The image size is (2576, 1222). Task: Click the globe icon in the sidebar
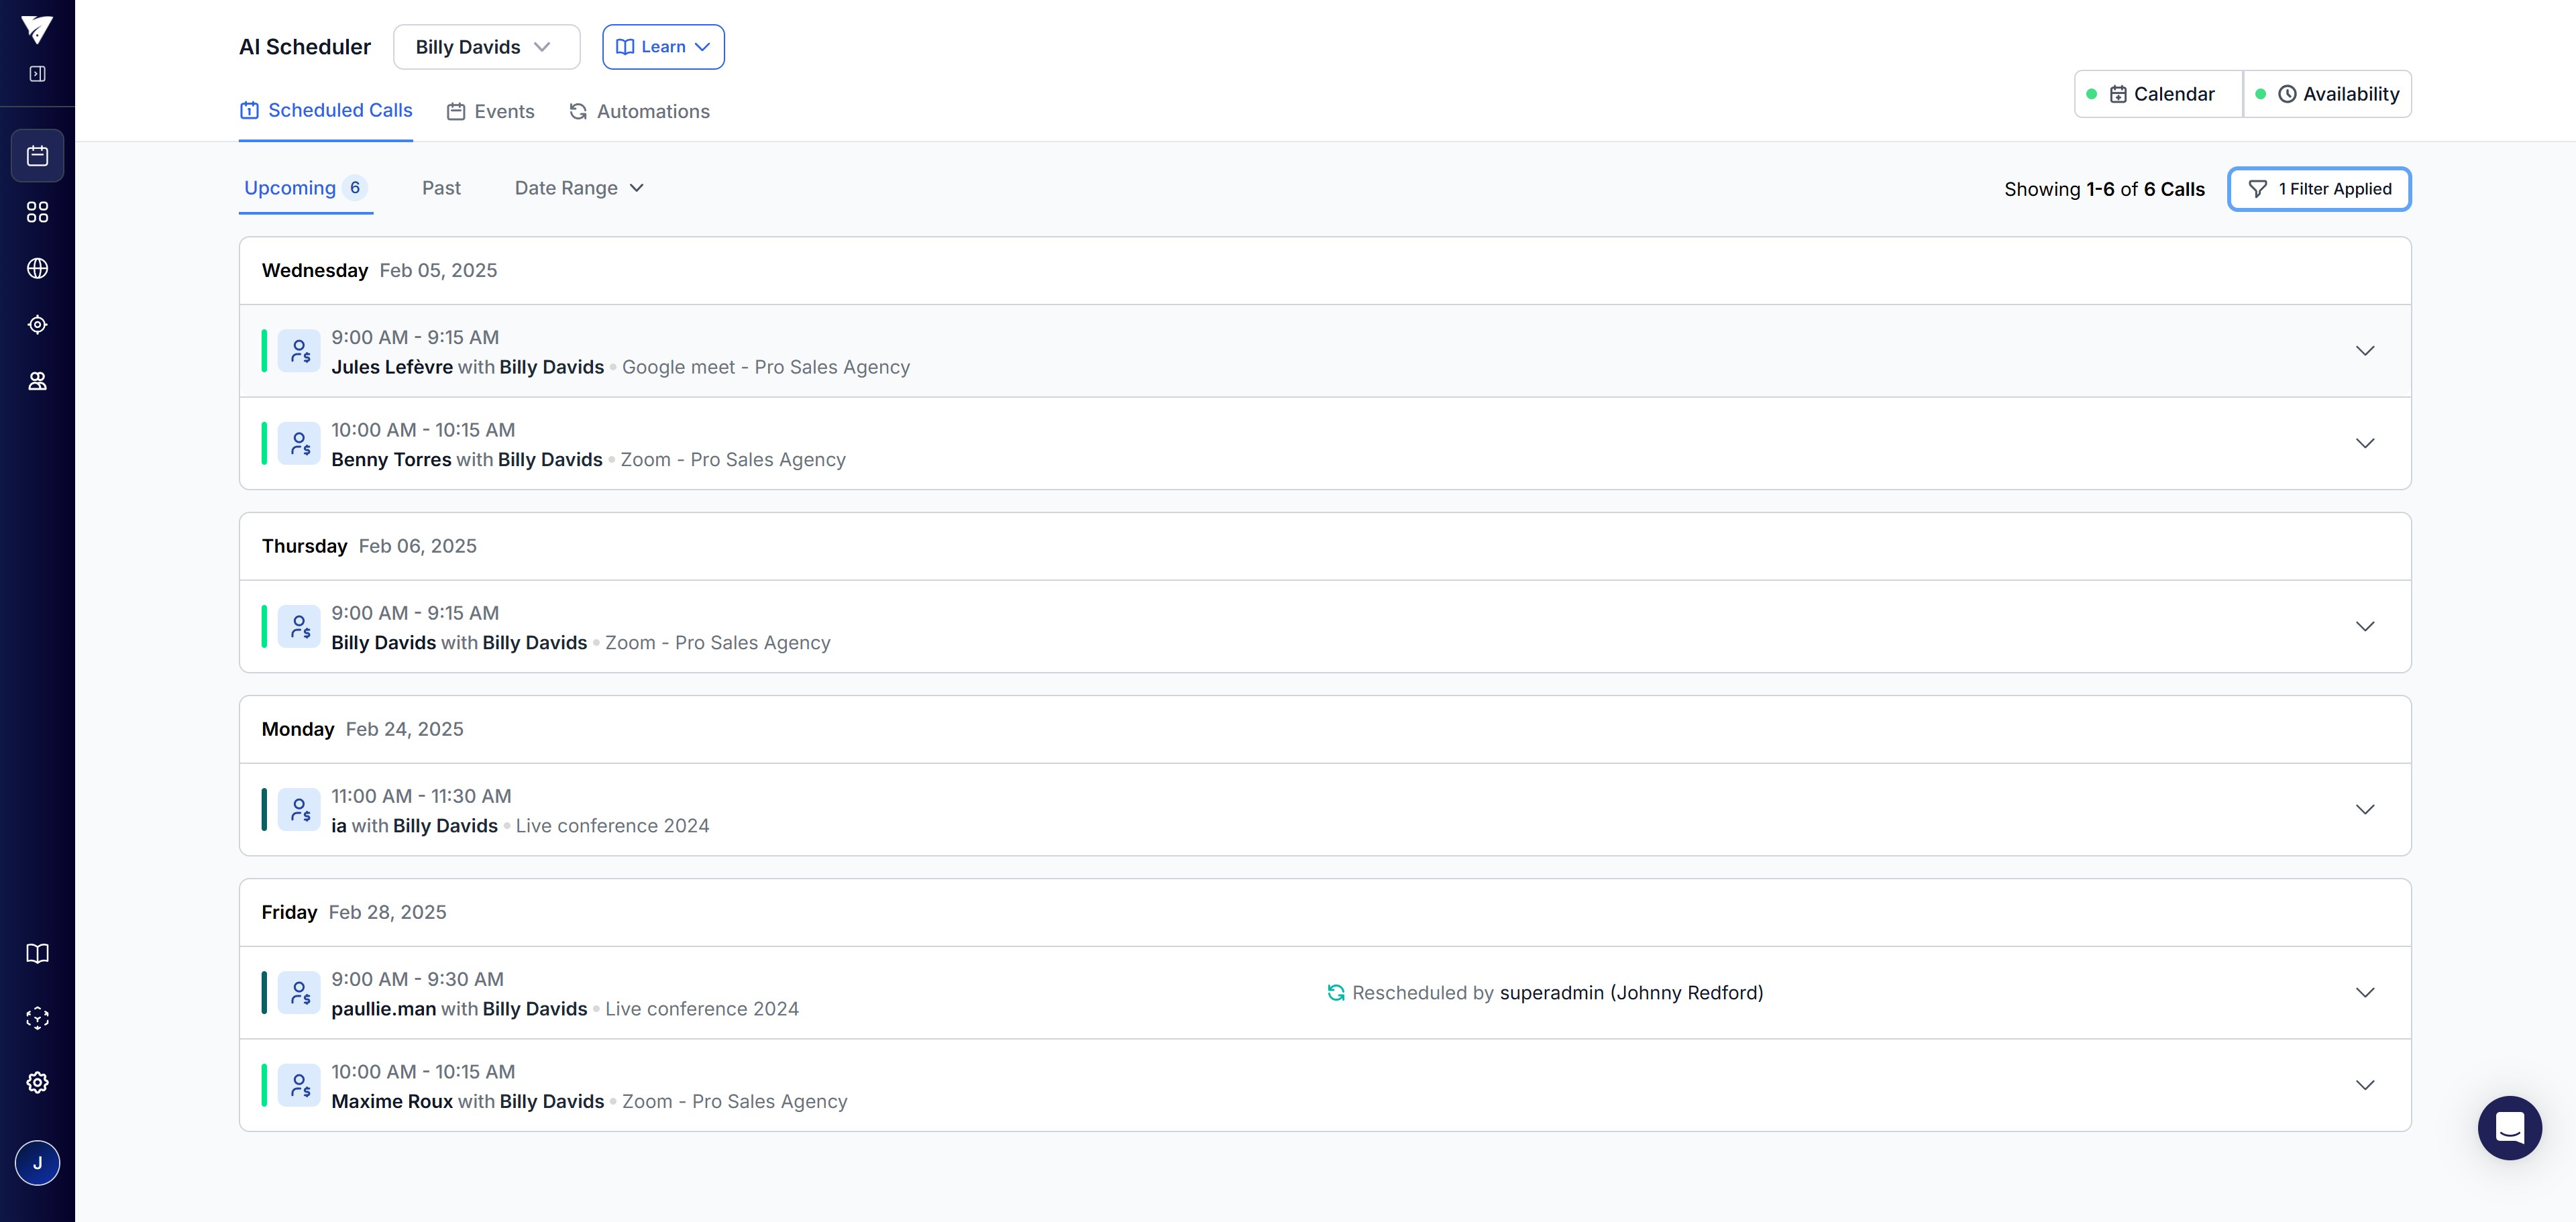[37, 268]
